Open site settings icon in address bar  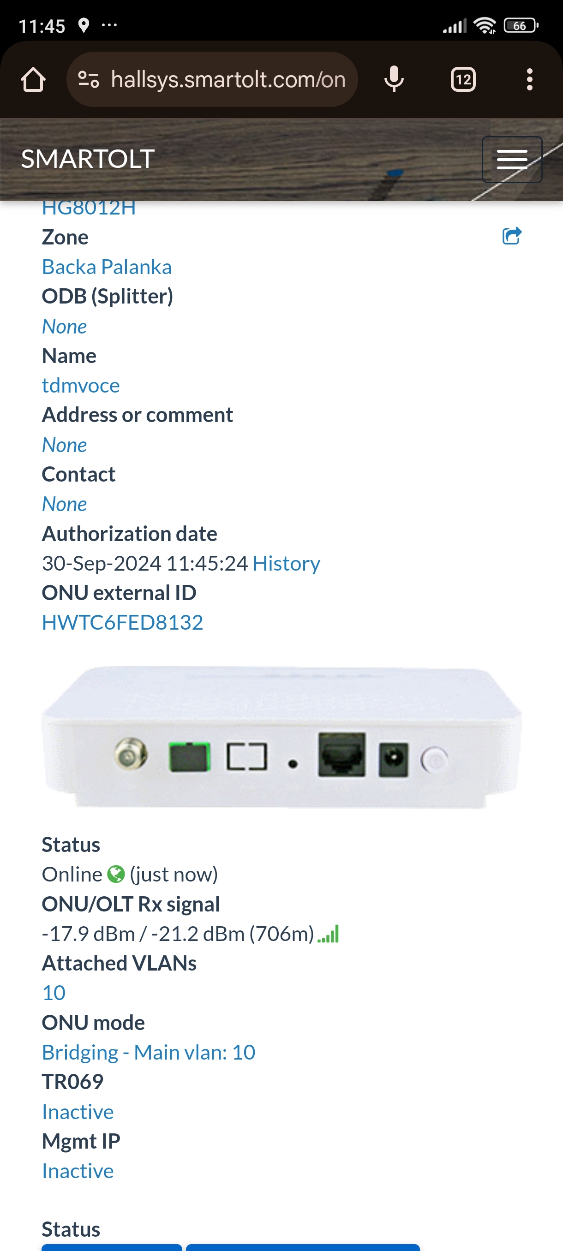click(x=89, y=79)
